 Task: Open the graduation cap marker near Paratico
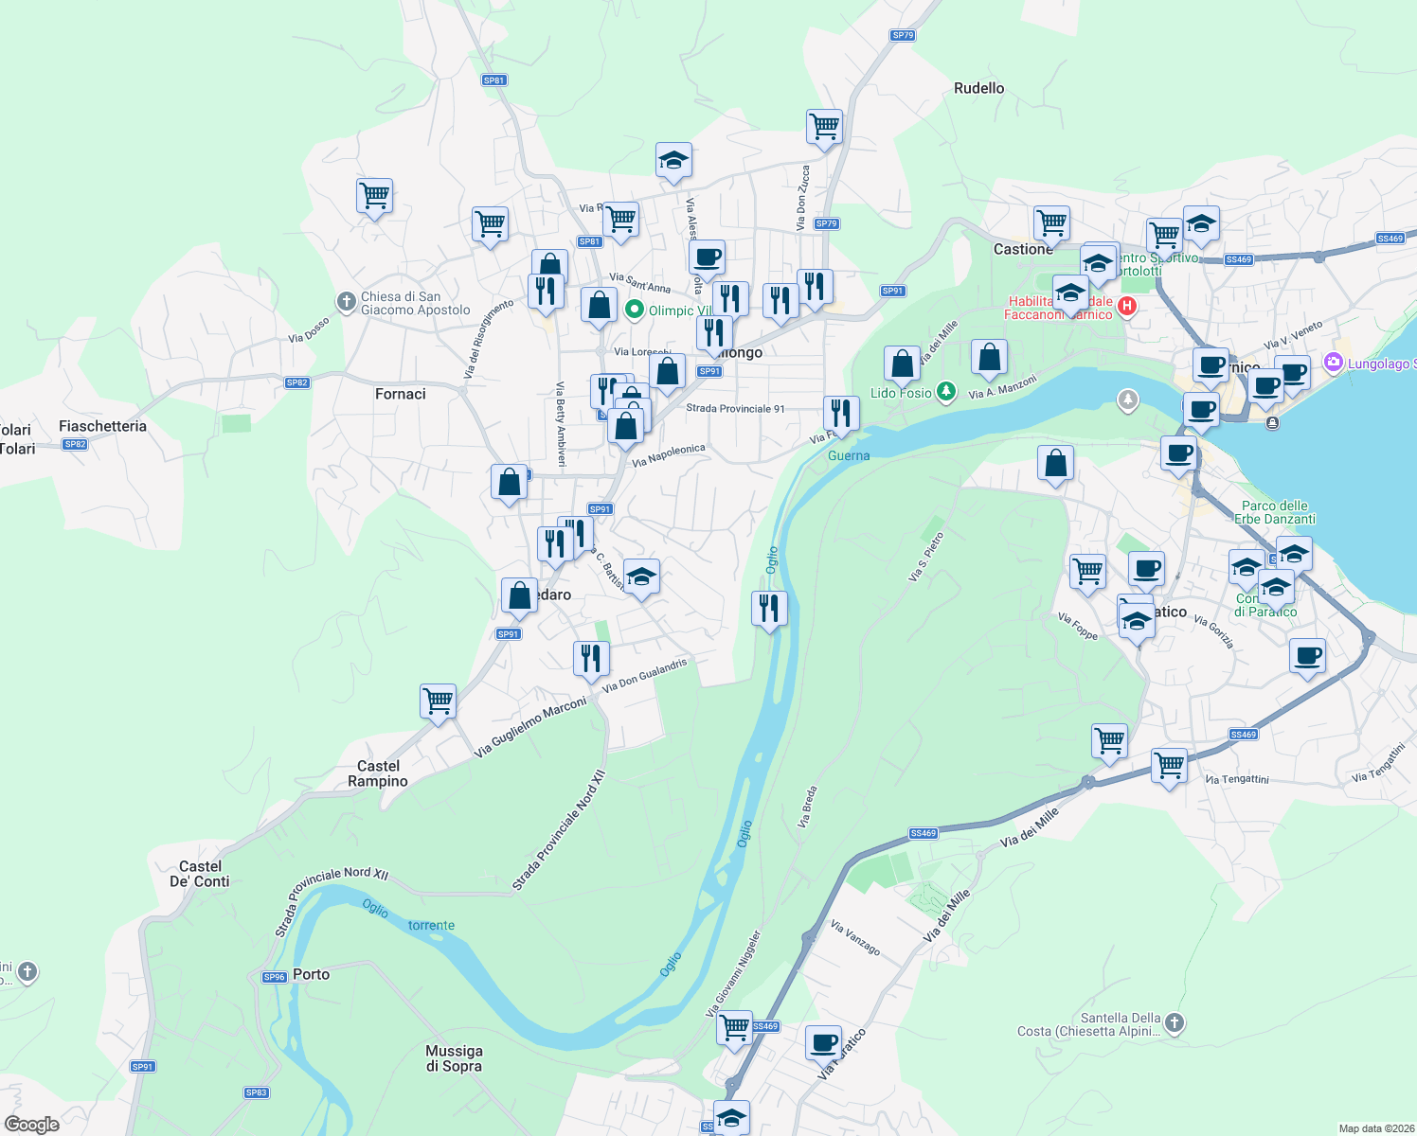pos(1137,621)
